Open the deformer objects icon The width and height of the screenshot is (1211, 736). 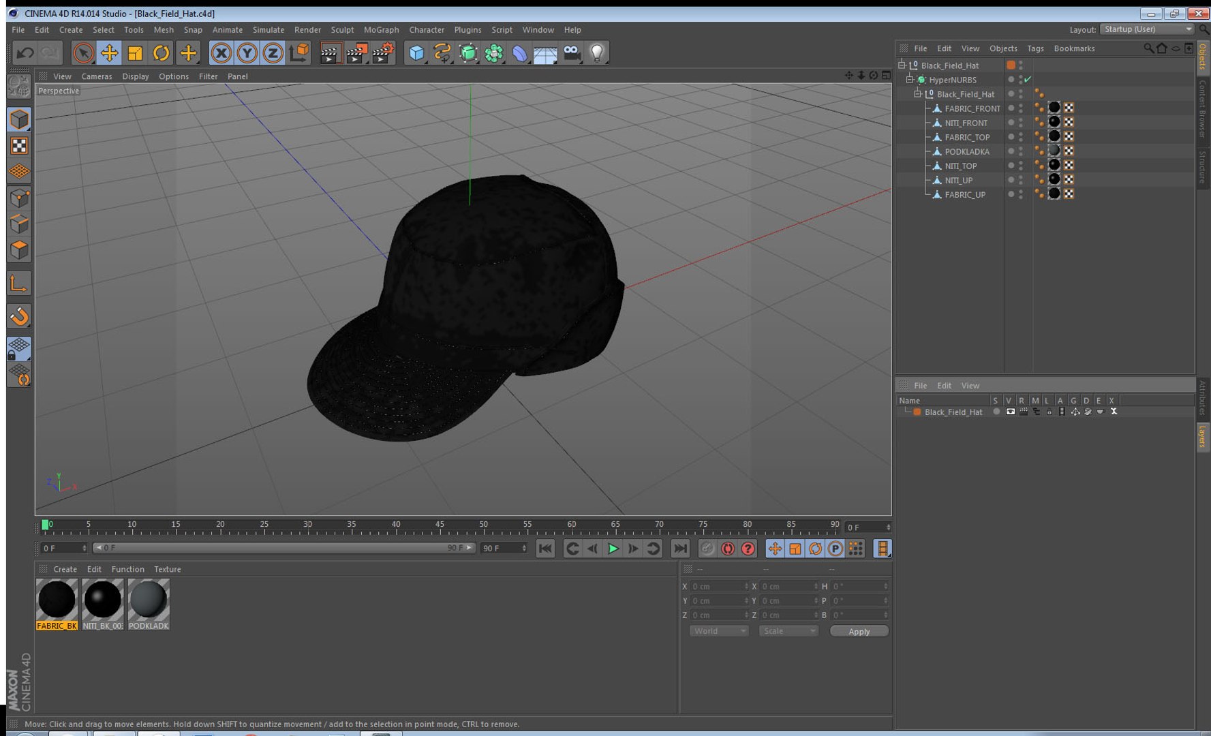tap(520, 53)
